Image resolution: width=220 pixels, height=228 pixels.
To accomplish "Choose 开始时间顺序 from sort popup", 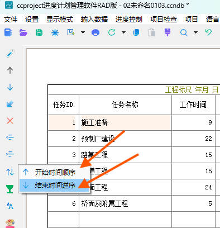I will (x=54, y=172).
